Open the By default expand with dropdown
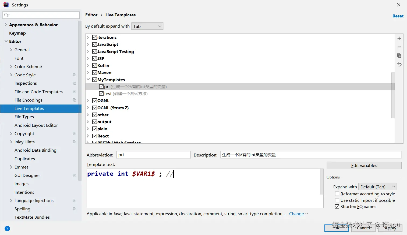The image size is (407, 235). (147, 26)
